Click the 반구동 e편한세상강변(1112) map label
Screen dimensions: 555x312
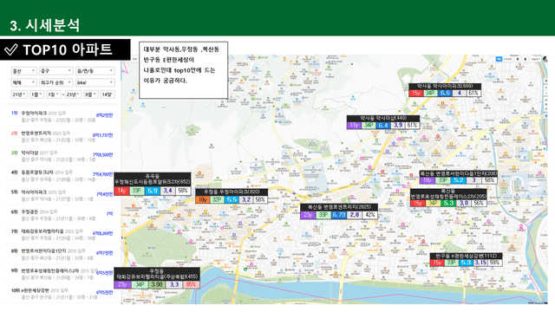[x=467, y=256]
